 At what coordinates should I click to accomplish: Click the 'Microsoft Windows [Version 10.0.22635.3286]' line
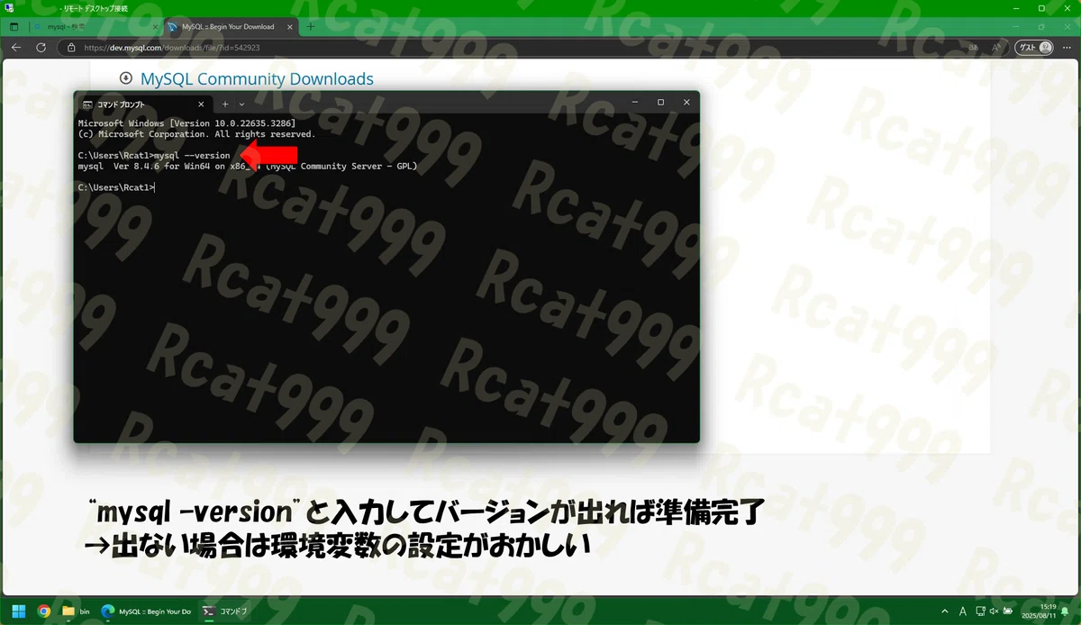[186, 123]
